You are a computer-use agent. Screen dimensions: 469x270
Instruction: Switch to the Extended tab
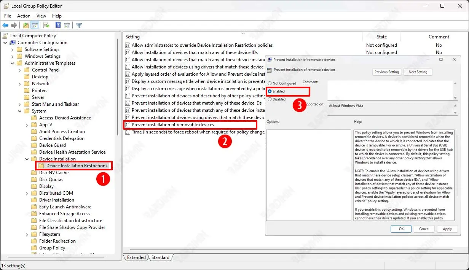[x=136, y=257]
